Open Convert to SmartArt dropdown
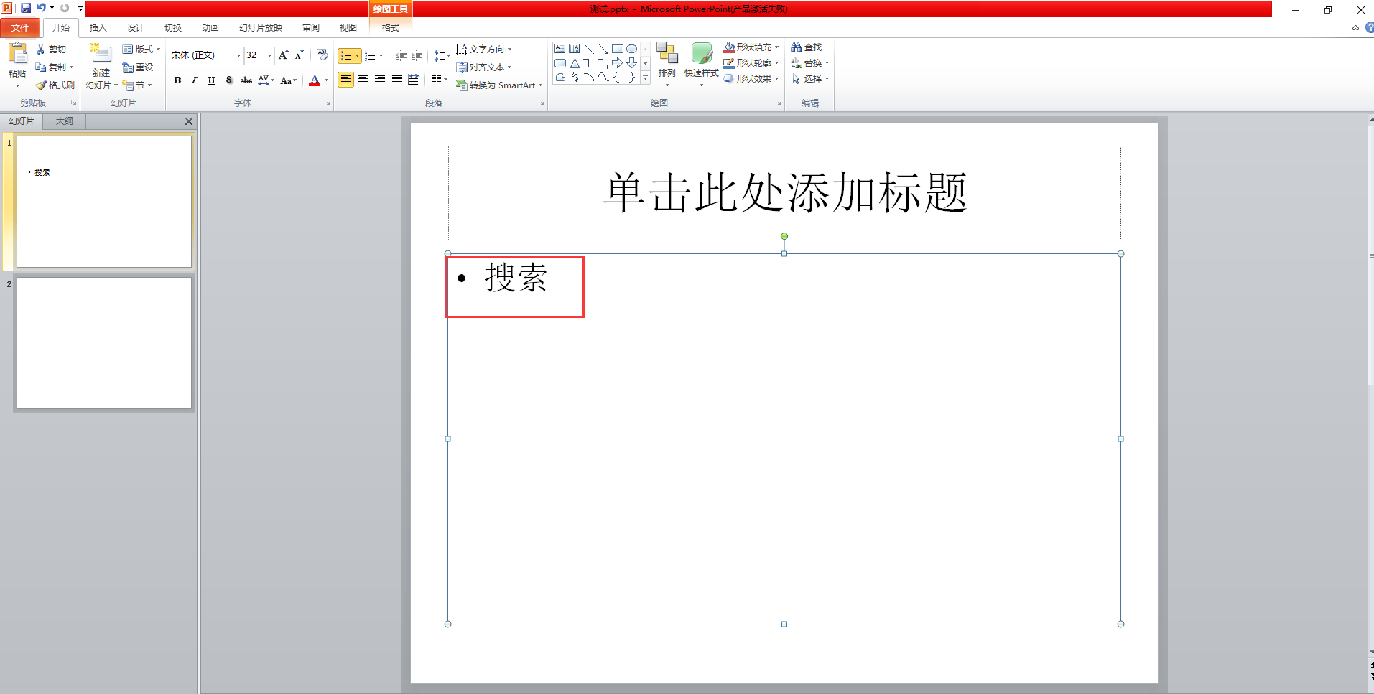The image size is (1374, 694). click(500, 85)
